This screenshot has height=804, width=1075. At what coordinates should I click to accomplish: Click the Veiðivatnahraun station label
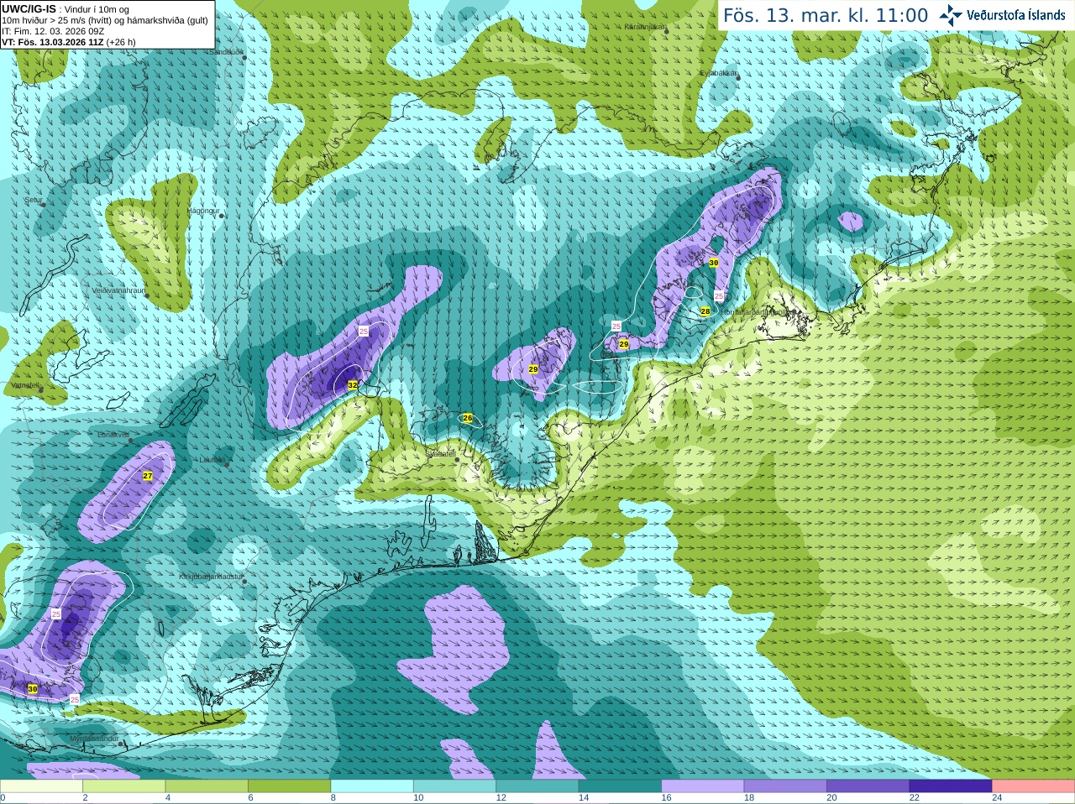[x=118, y=290]
